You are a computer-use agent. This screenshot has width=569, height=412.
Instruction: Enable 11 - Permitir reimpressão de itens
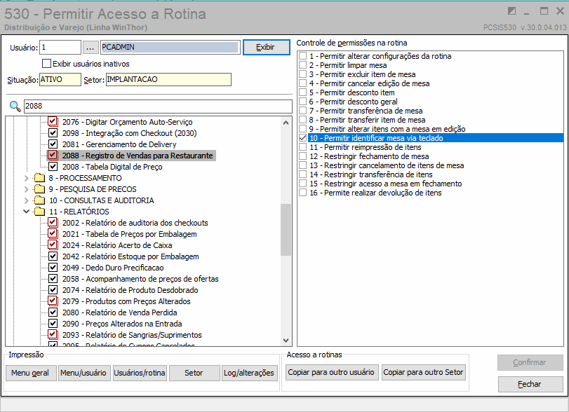(x=302, y=147)
